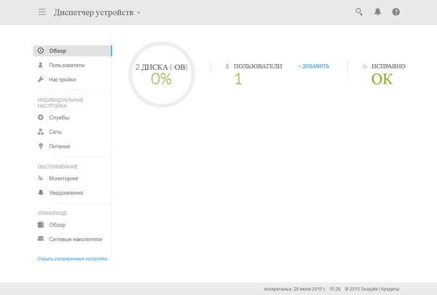The image size is (437, 295).
Task: Click the storage icon beside Хранилище Обзор
Action: (41, 224)
